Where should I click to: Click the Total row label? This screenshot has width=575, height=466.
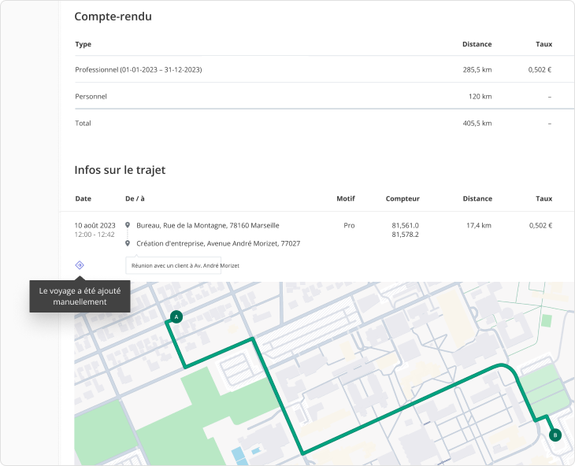(83, 123)
